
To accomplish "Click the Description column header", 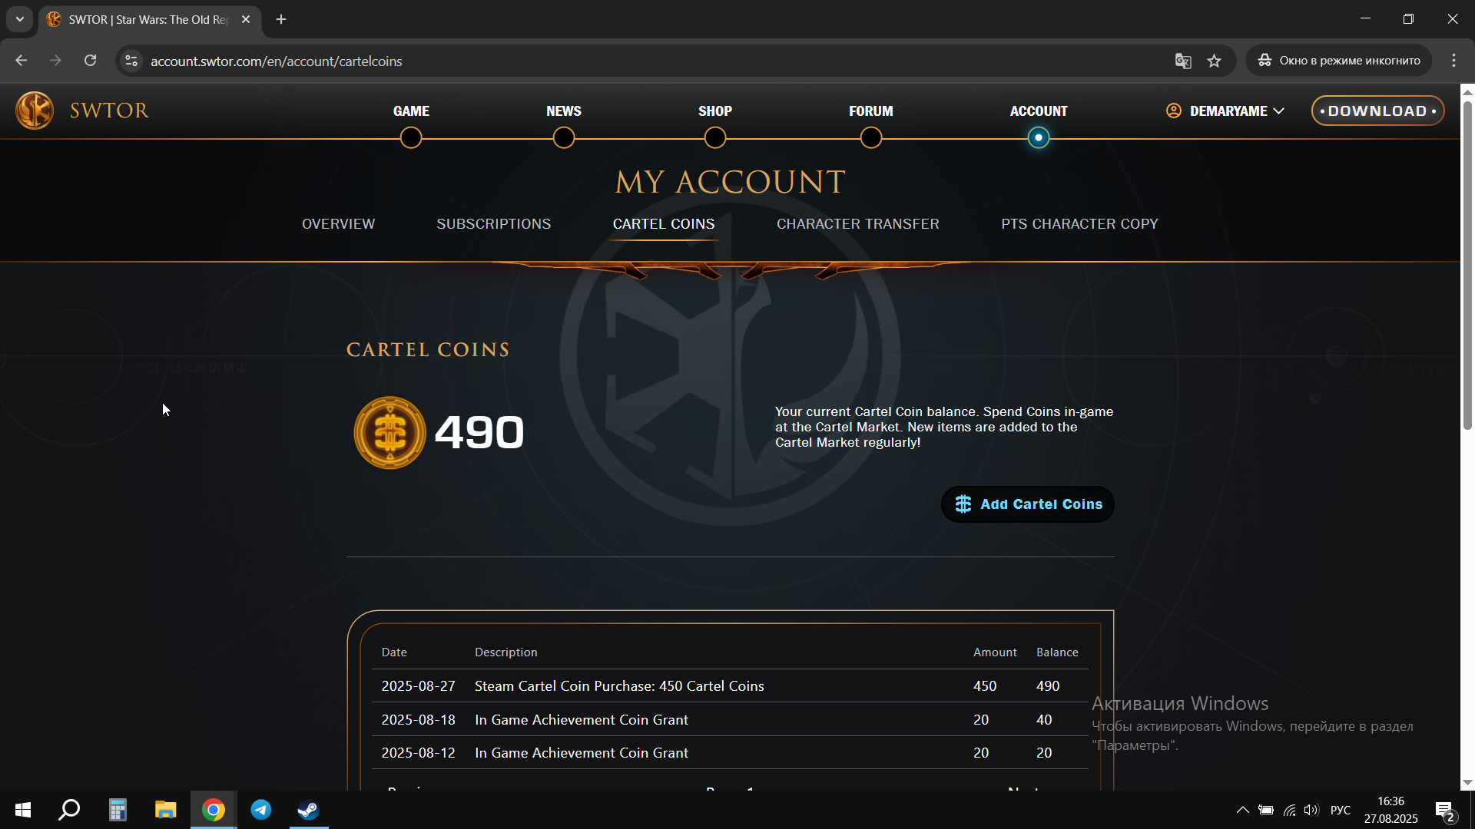I will tap(506, 652).
